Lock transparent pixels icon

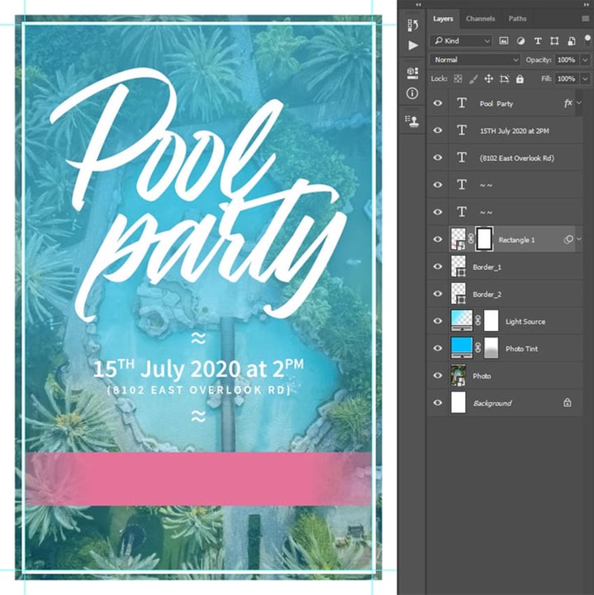pyautogui.click(x=458, y=79)
